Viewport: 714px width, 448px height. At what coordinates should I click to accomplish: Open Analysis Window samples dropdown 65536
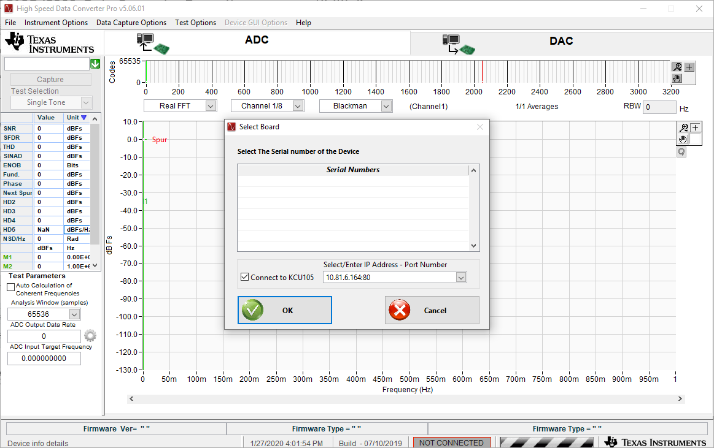point(75,314)
